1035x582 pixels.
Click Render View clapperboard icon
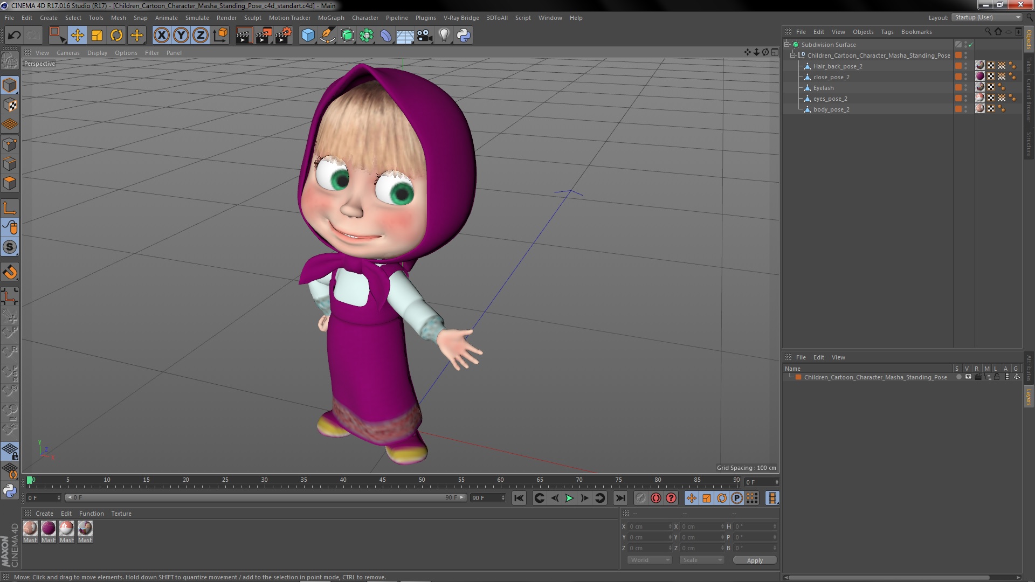point(243,36)
